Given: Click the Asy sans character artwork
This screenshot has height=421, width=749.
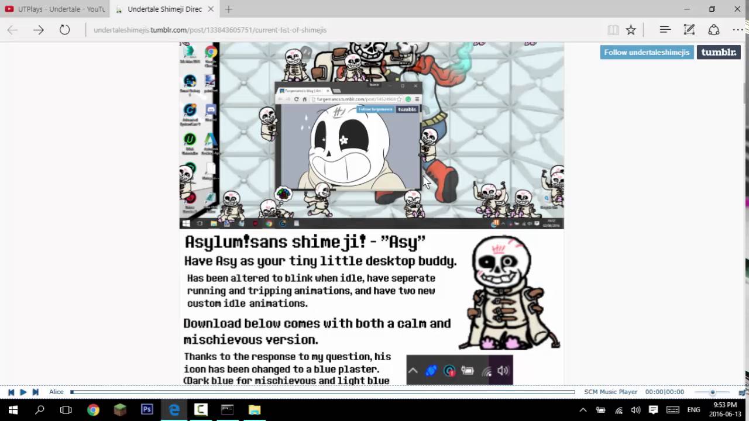Looking at the screenshot, I should coord(509,292).
